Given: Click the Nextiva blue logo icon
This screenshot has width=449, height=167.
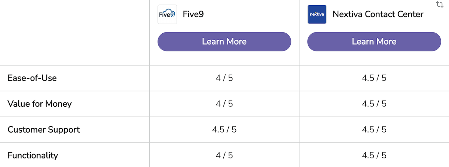Looking at the screenshot, I should 317,14.
